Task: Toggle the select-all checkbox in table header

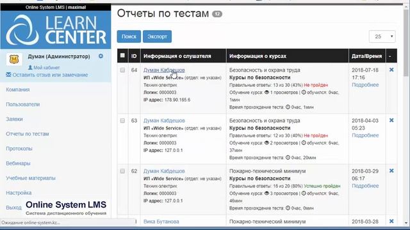Action: click(x=122, y=56)
